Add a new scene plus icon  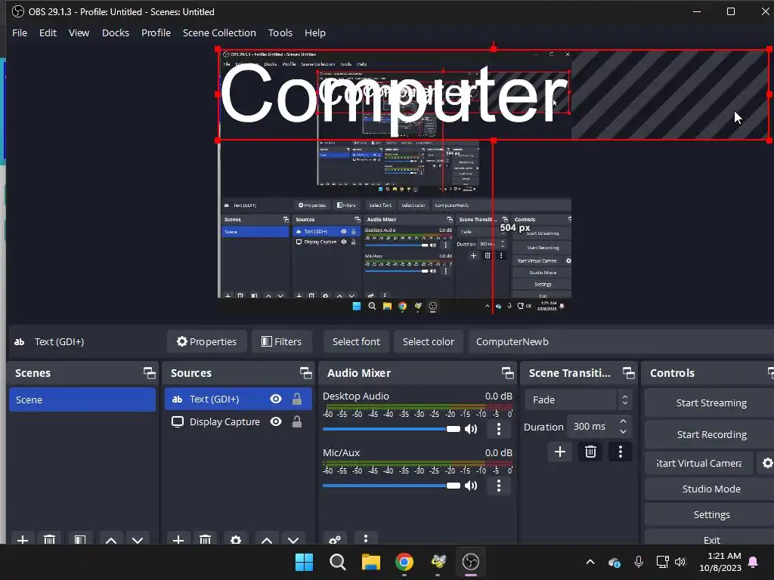click(x=22, y=538)
